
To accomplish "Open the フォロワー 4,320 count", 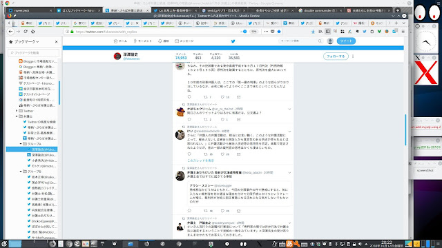I will (215, 56).
